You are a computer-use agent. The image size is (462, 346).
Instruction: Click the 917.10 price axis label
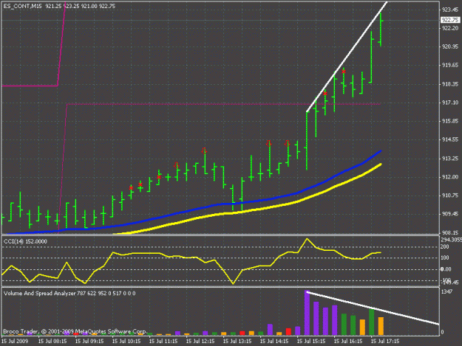(450, 103)
